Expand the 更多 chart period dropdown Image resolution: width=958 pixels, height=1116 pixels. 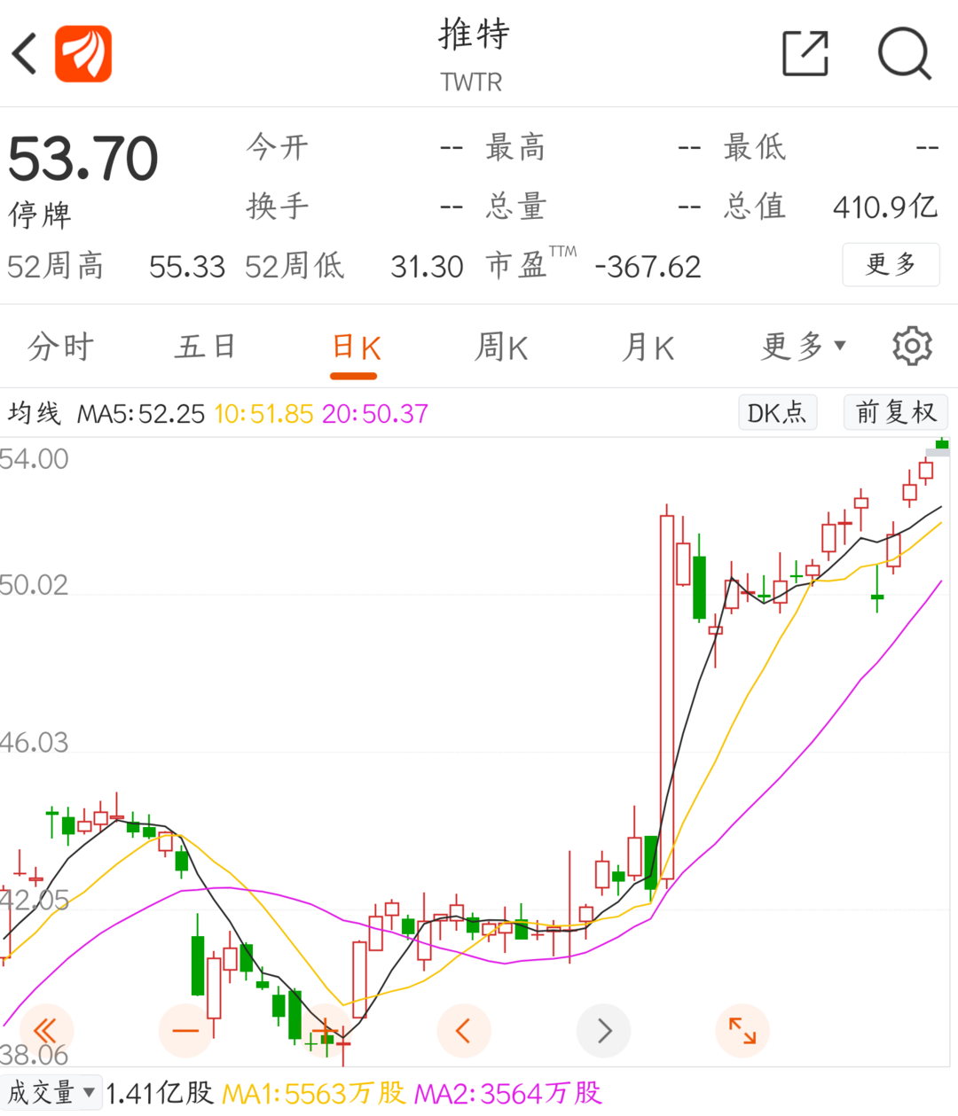point(804,347)
